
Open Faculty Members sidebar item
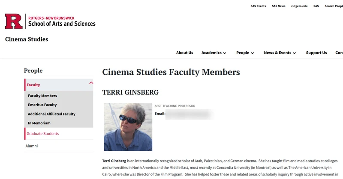pyautogui.click(x=42, y=96)
